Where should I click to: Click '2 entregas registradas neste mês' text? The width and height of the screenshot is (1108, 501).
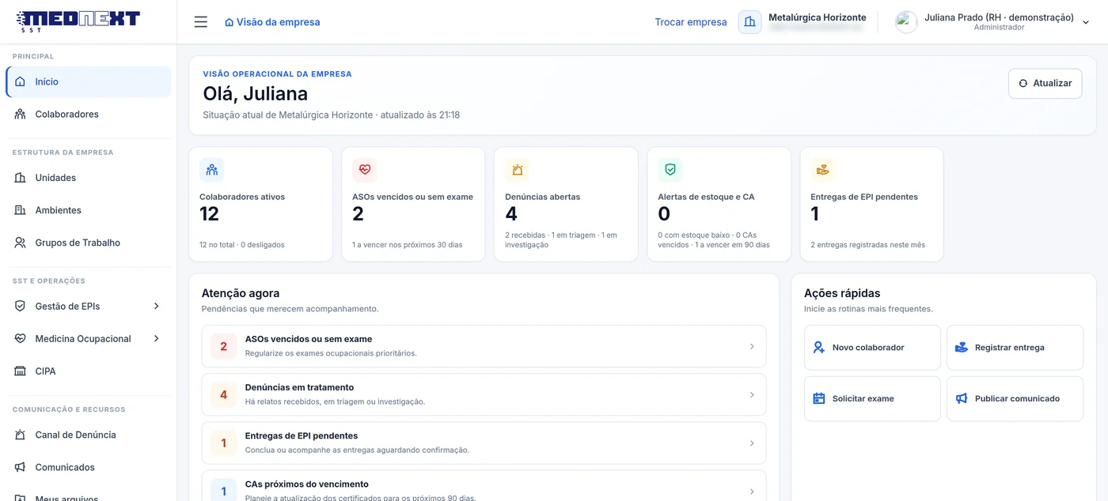pos(867,245)
